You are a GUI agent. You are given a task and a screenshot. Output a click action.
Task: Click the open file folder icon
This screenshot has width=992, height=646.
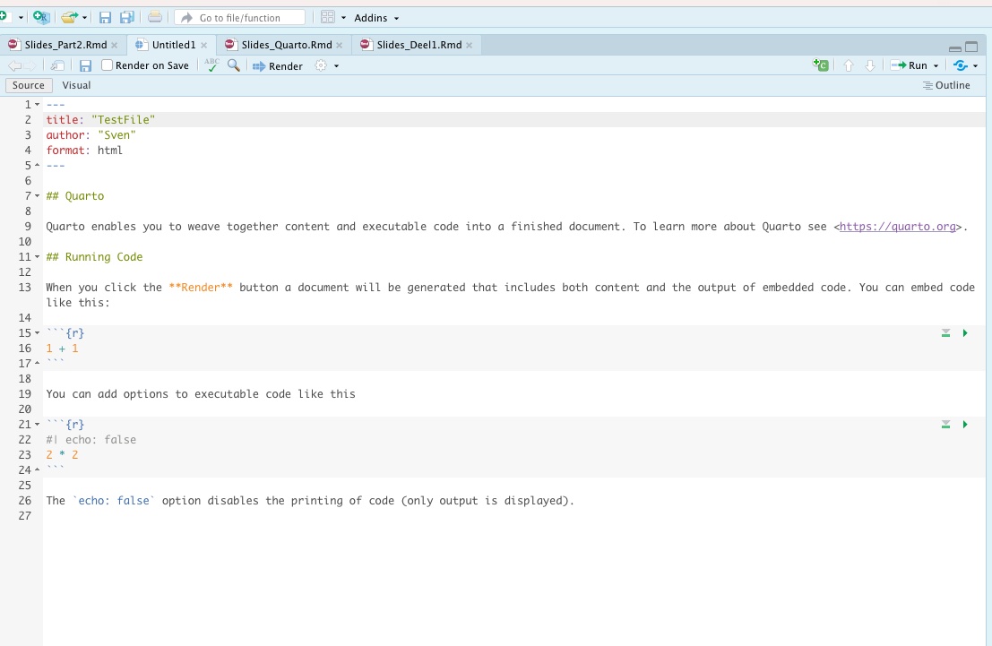point(70,18)
